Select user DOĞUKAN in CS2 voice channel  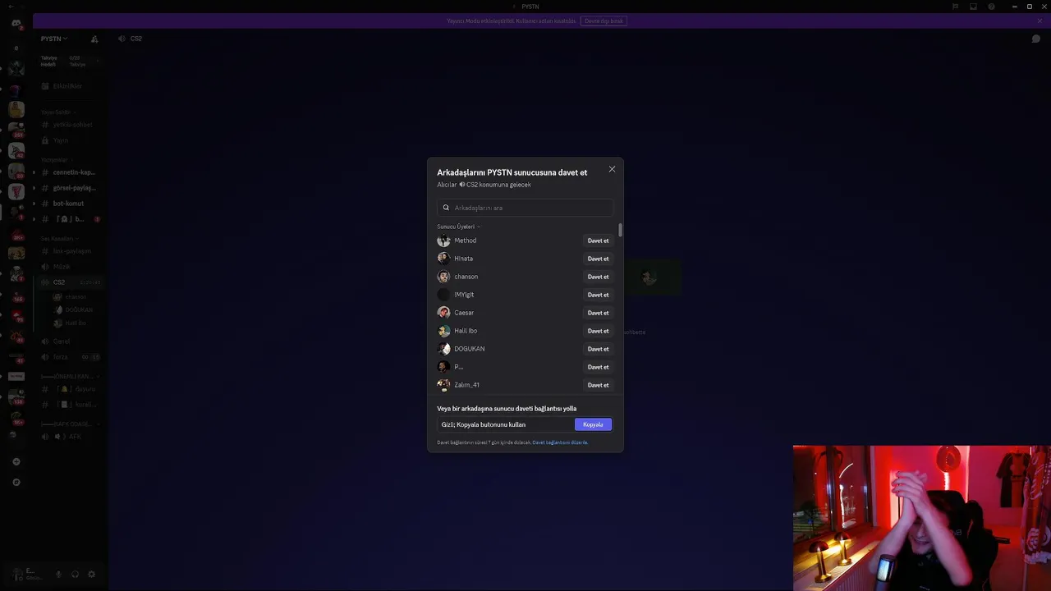tap(74, 310)
